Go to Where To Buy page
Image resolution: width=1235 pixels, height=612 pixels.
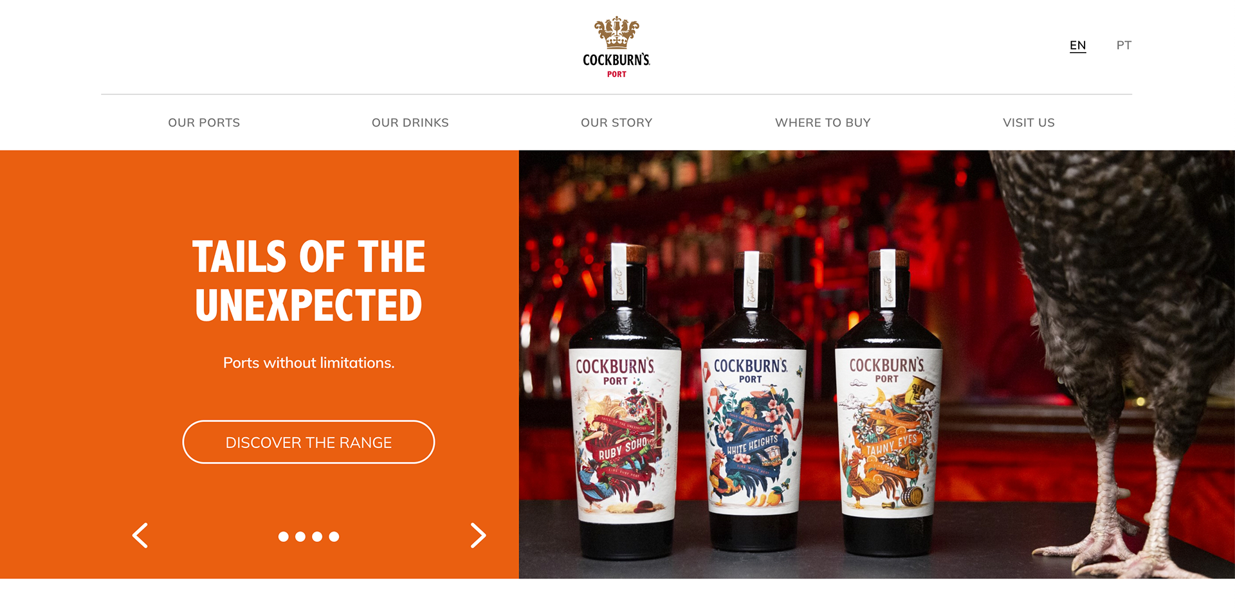[823, 123]
